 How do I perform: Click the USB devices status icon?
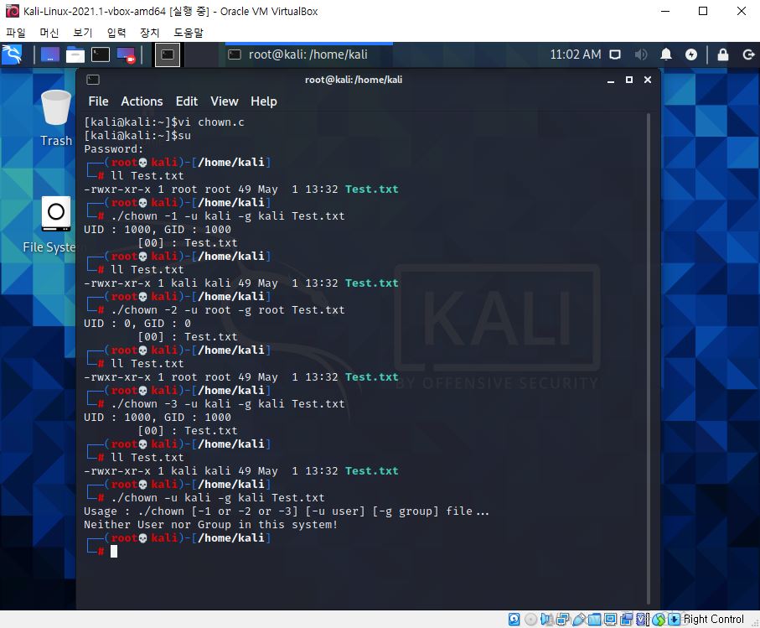click(x=579, y=620)
